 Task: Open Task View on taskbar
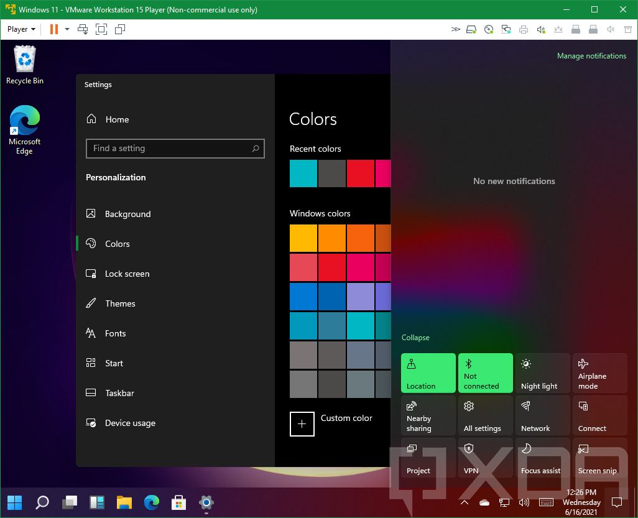pos(70,502)
